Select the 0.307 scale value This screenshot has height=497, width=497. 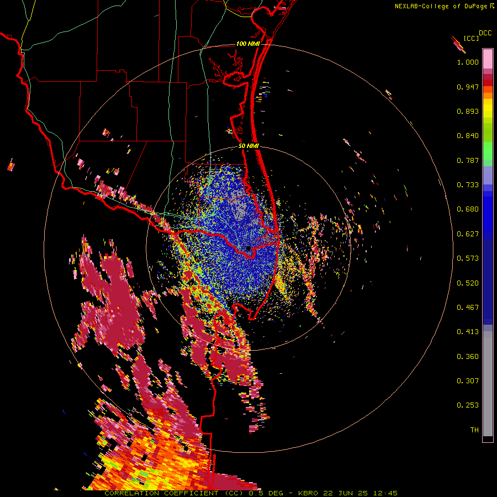[x=468, y=381]
